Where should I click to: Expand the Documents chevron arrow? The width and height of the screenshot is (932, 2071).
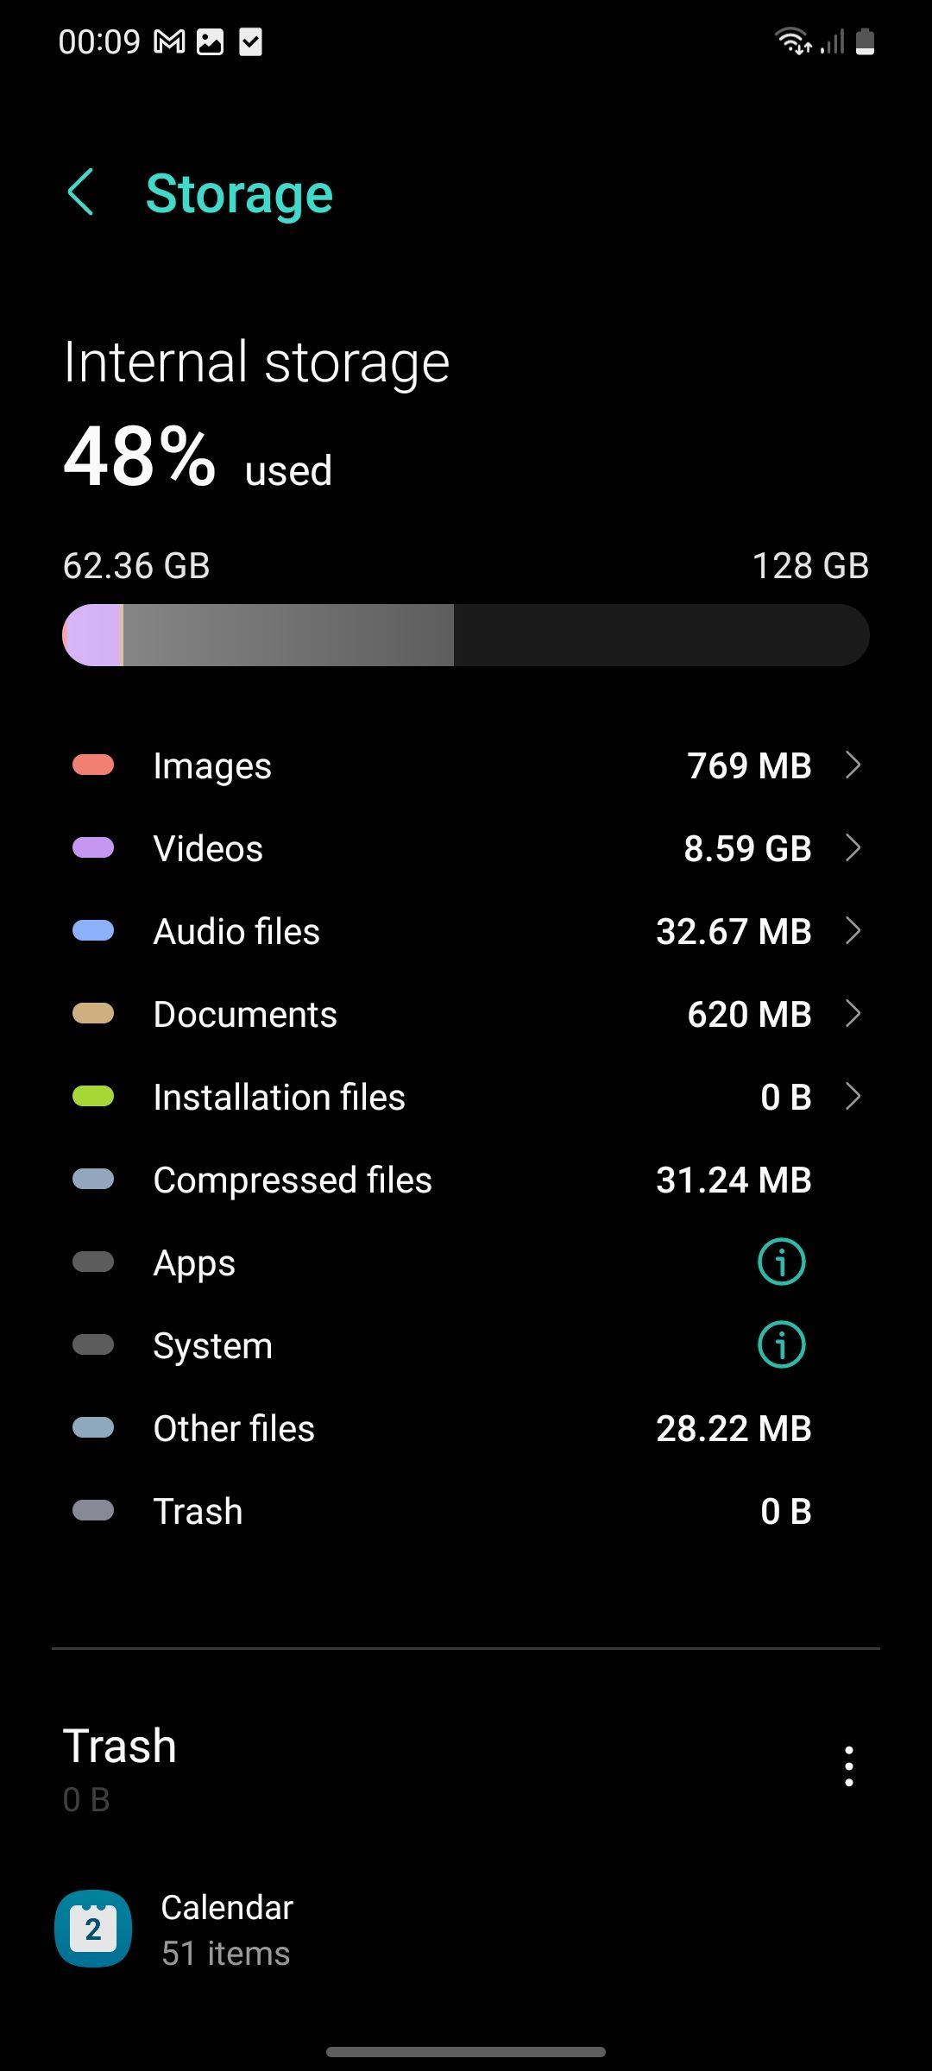click(853, 1014)
